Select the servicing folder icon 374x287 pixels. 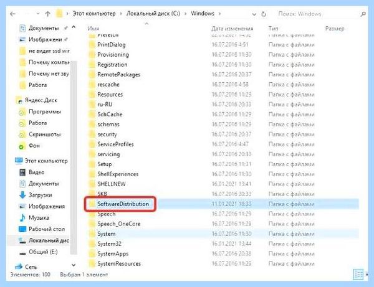click(x=92, y=154)
